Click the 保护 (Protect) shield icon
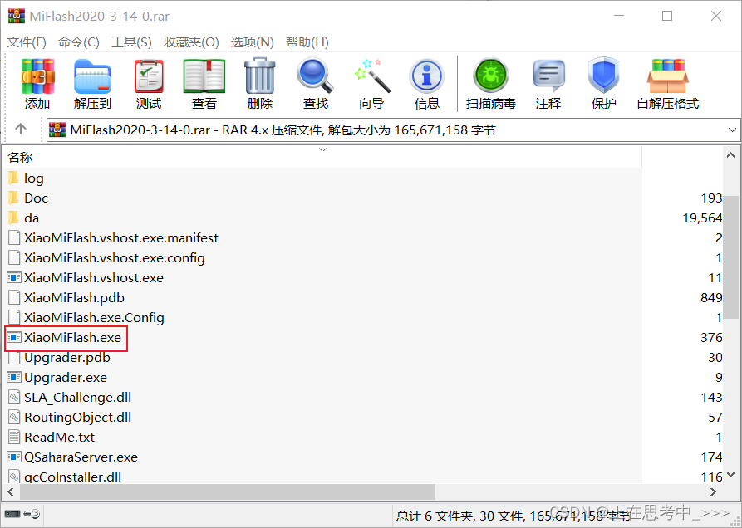The width and height of the screenshot is (742, 528). [x=604, y=76]
